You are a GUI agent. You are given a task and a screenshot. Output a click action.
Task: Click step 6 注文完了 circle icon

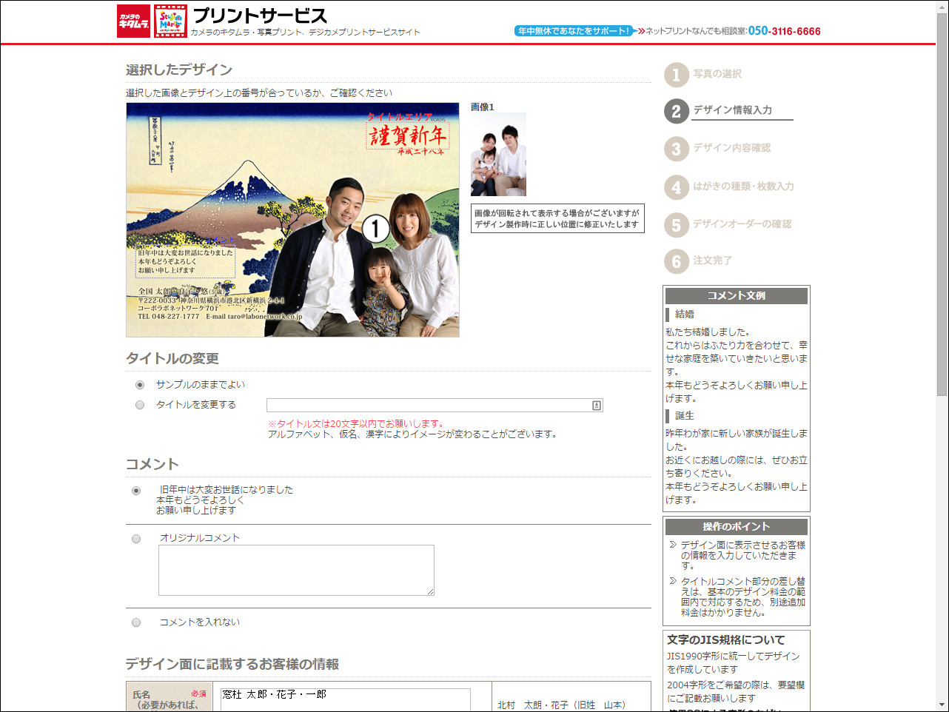(x=677, y=261)
